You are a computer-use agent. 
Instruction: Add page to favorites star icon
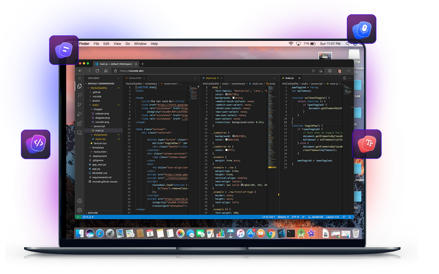coord(320,71)
